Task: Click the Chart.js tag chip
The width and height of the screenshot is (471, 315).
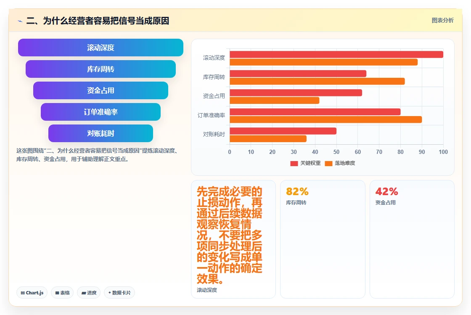Action: click(x=32, y=293)
